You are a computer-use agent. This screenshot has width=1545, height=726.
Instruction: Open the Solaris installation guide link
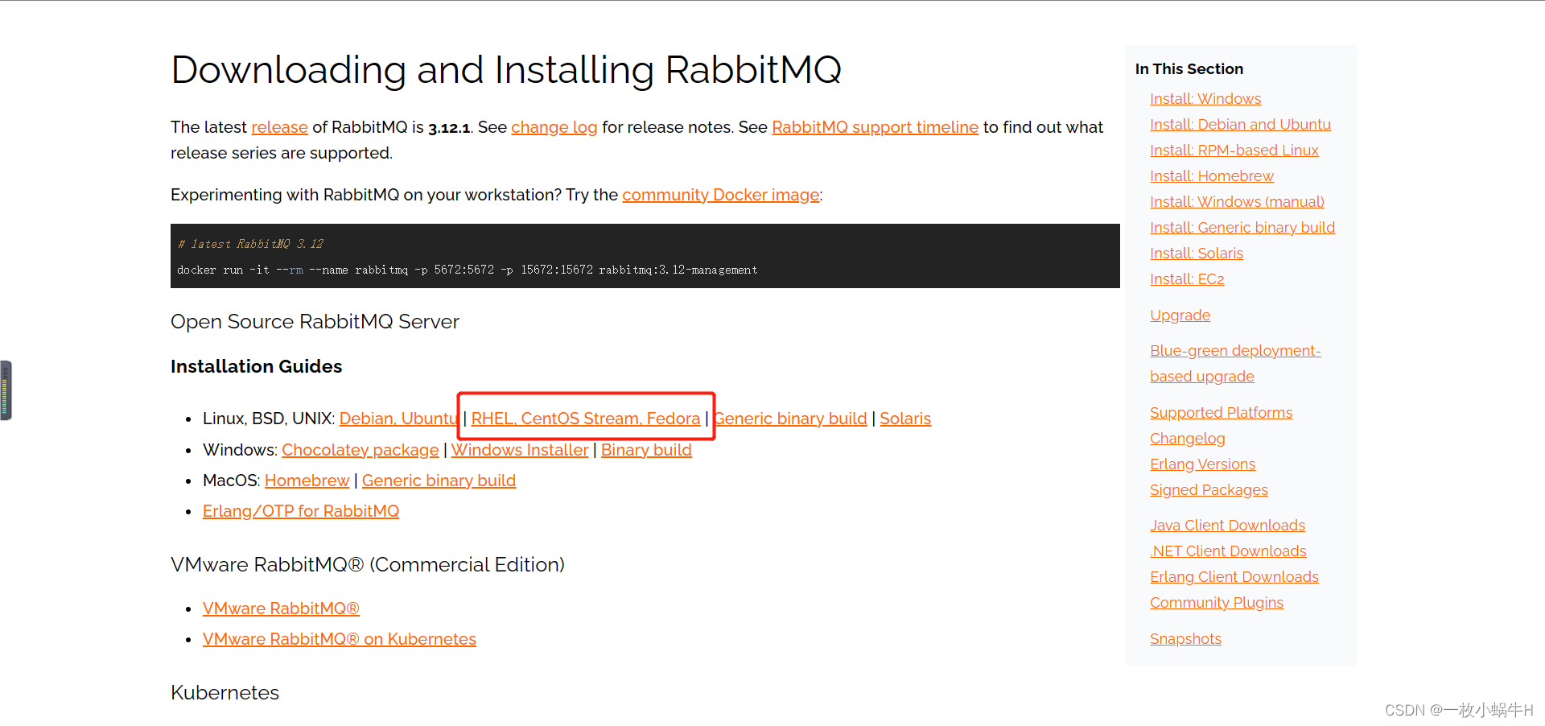(x=905, y=419)
